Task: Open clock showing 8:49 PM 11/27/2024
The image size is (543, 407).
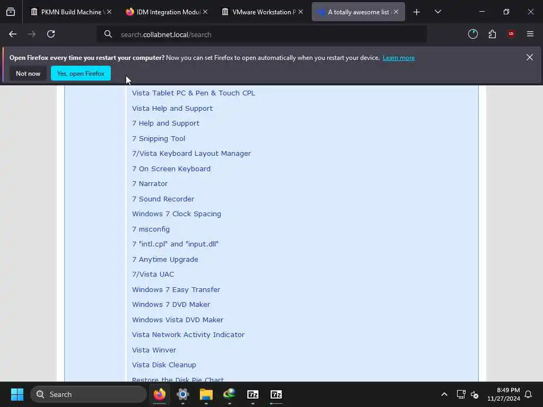Action: tap(504, 394)
